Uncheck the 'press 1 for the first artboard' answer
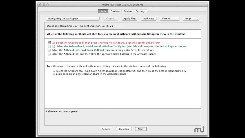This screenshot has height=138, width=245. tap(49, 43)
